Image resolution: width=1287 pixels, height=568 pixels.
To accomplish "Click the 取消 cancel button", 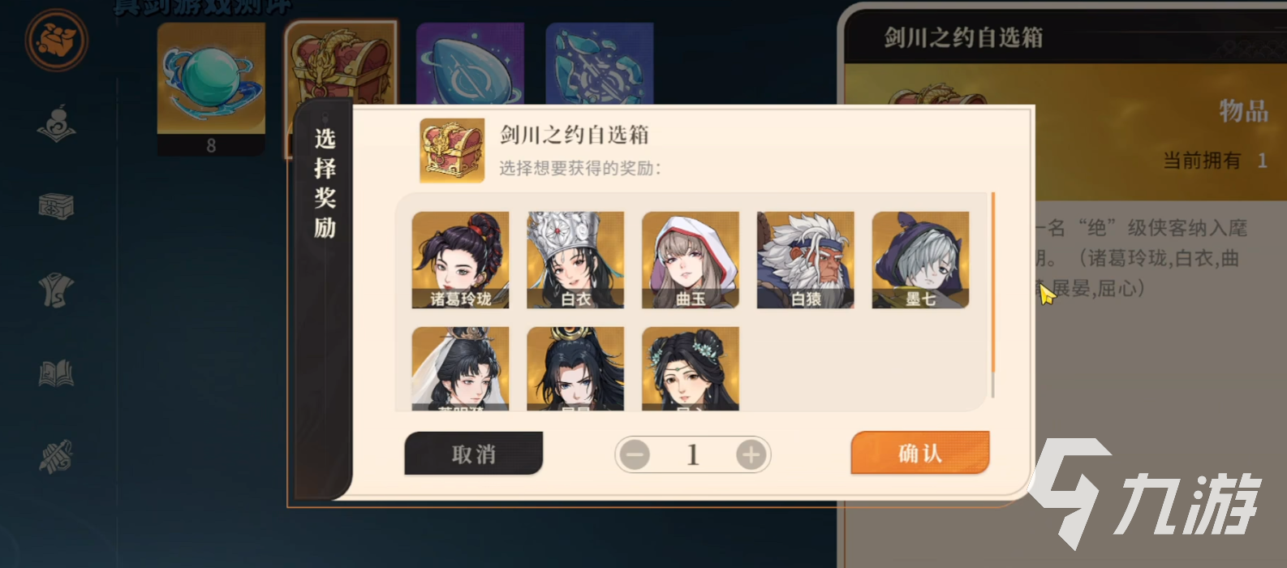I will tap(474, 454).
